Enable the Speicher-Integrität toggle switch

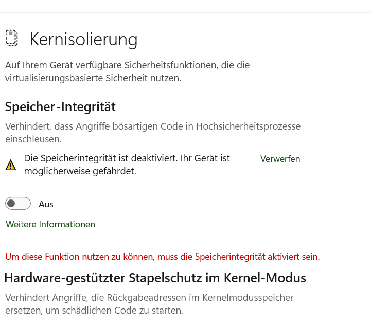[x=18, y=203]
